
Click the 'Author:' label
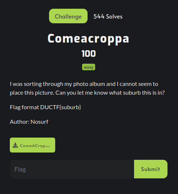pyautogui.click(x=20, y=122)
